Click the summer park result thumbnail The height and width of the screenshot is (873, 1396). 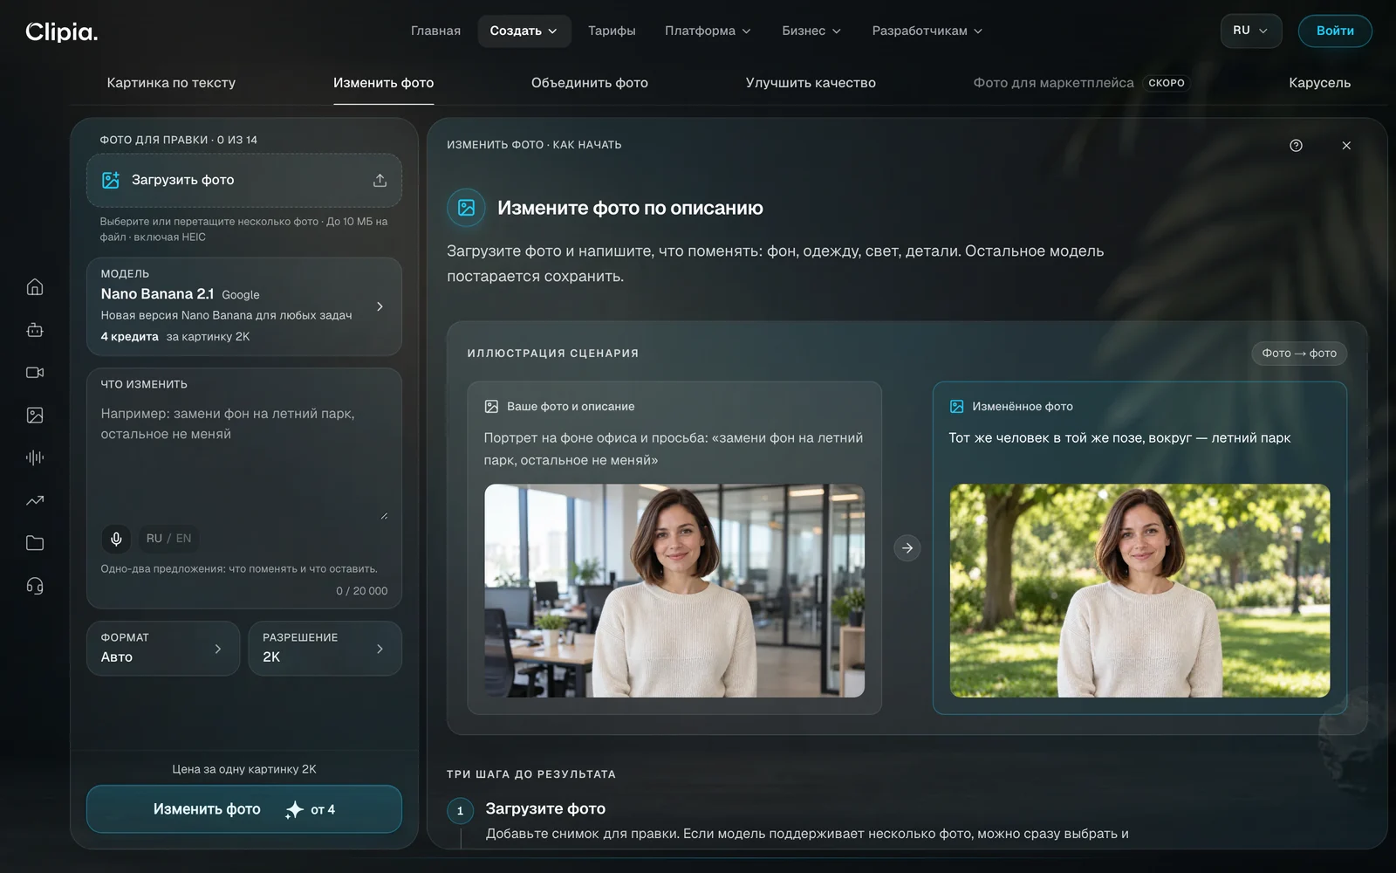pyautogui.click(x=1139, y=591)
